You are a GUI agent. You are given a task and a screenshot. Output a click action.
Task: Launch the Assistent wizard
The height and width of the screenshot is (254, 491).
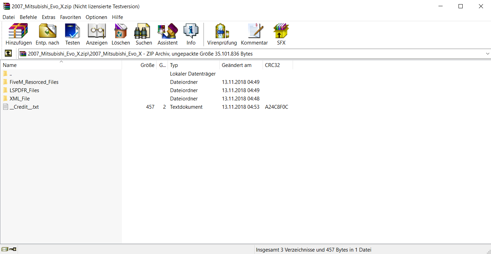(x=168, y=31)
